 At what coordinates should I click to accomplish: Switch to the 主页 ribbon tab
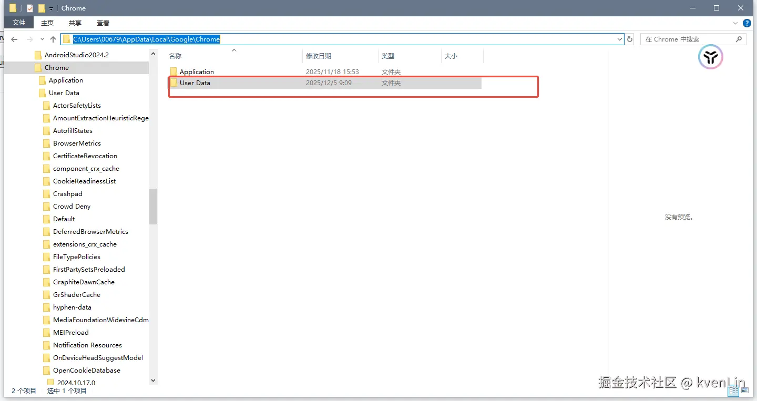47,23
